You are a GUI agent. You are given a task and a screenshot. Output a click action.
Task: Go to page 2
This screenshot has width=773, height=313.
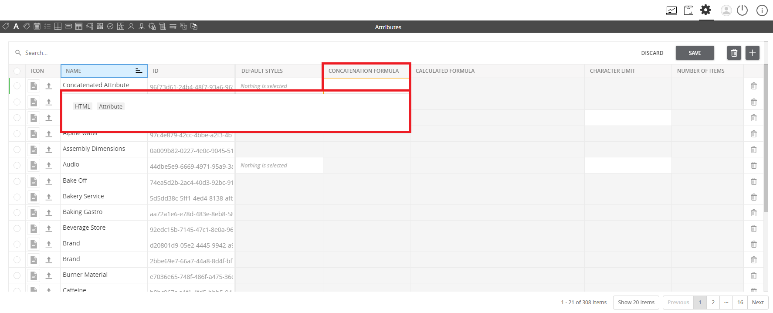click(x=713, y=303)
